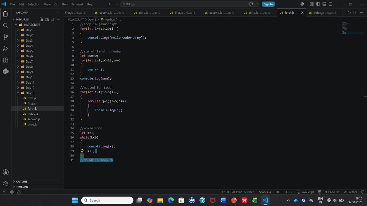Open editor More Actions ellipsis menu
This screenshot has width=367, height=206.
361,13
